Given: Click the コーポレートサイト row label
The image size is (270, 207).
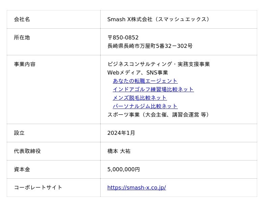Looking at the screenshot, I should [x=38, y=187].
